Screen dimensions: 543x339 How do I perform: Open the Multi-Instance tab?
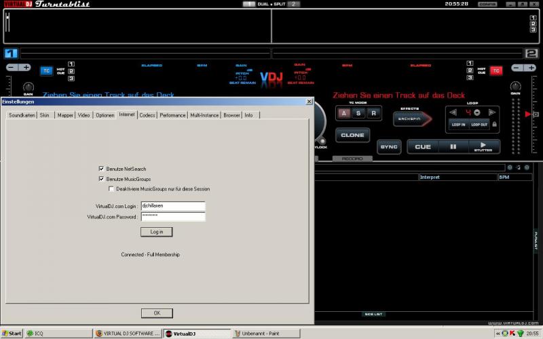(x=204, y=115)
